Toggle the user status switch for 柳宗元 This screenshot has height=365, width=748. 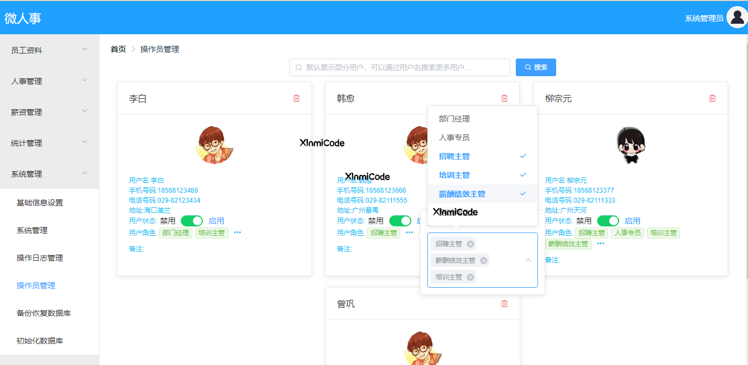click(x=608, y=220)
